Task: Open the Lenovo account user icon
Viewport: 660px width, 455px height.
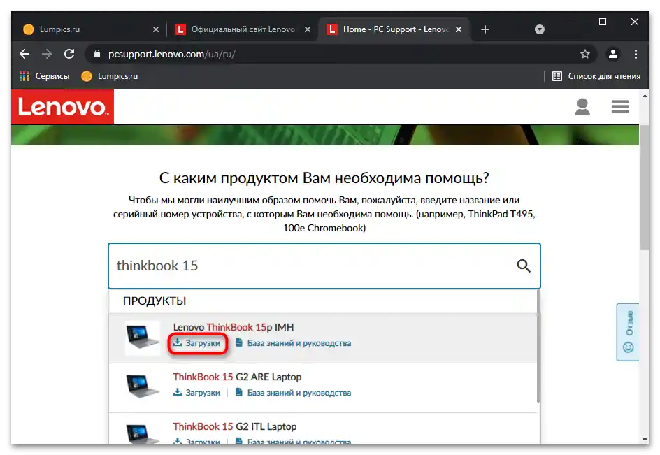Action: coord(582,107)
